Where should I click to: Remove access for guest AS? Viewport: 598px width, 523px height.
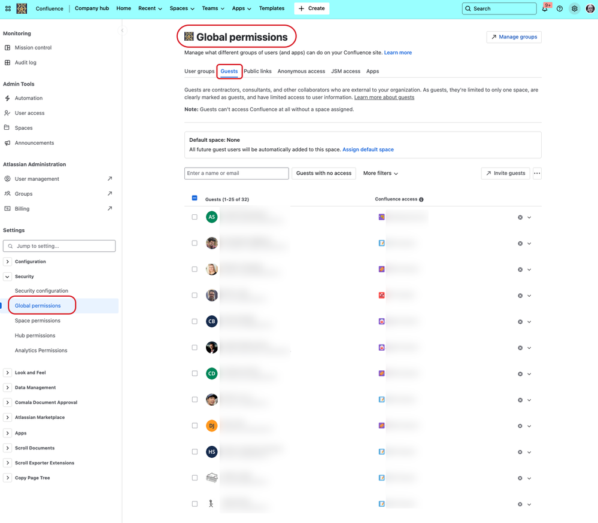click(x=520, y=217)
